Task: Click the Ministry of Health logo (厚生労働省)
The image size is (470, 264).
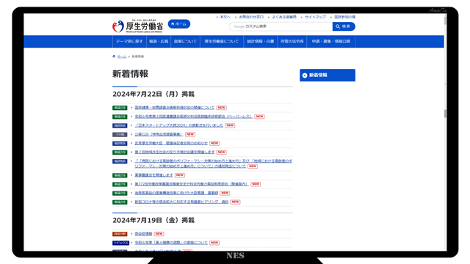Action: coord(137,26)
